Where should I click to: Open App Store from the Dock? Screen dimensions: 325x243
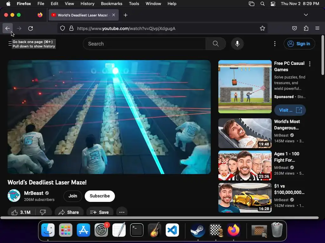[83, 230]
